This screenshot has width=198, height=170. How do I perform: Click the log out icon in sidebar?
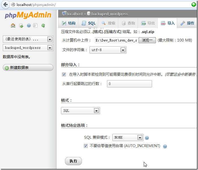click(21, 26)
